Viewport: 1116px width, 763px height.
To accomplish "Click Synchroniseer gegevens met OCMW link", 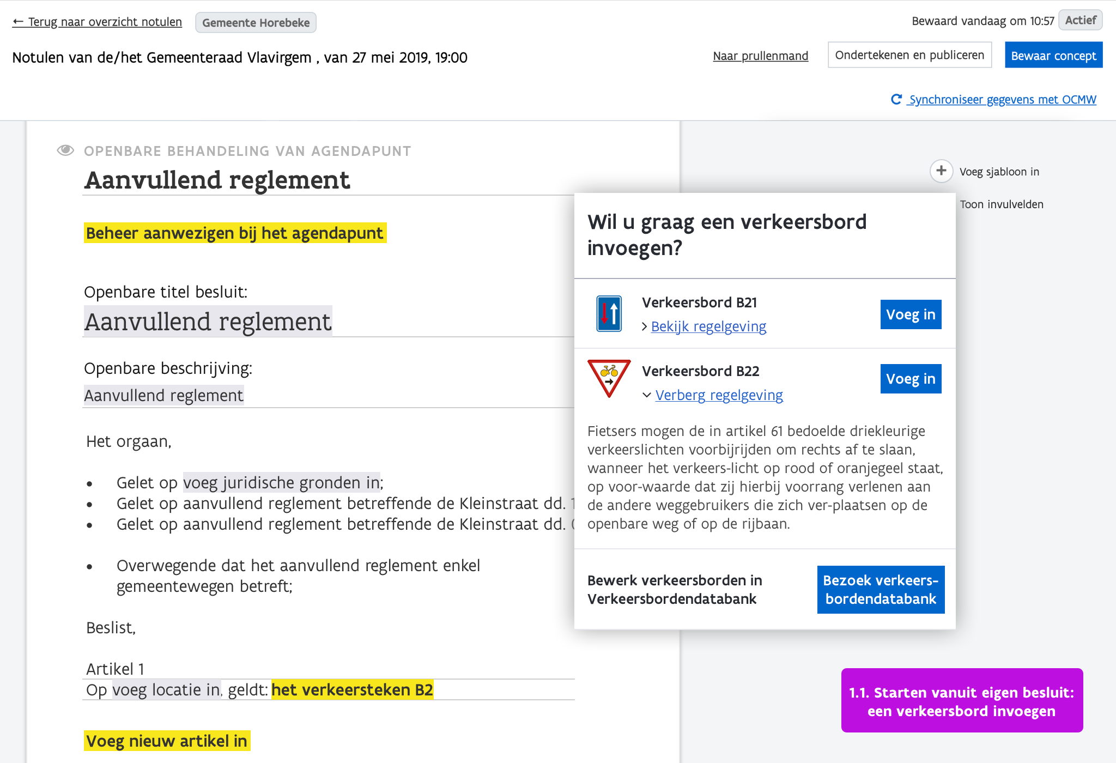I will click(1002, 99).
